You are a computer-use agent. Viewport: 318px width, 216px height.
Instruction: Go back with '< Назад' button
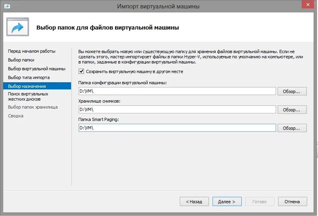[x=194, y=202]
